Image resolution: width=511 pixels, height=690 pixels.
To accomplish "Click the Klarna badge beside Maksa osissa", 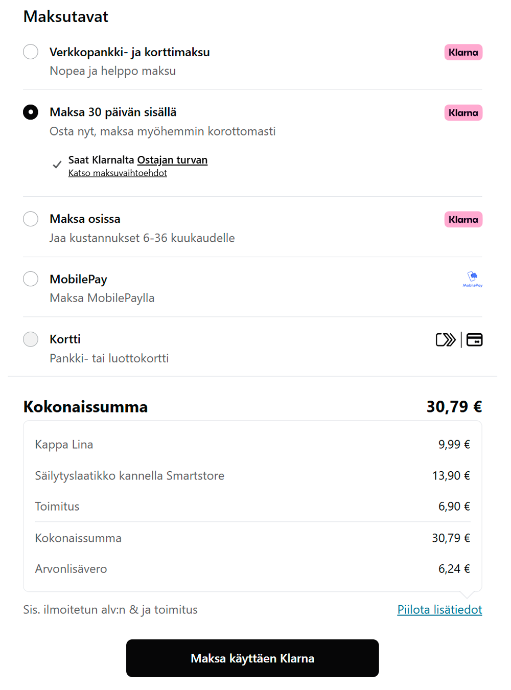I will pyautogui.click(x=463, y=219).
